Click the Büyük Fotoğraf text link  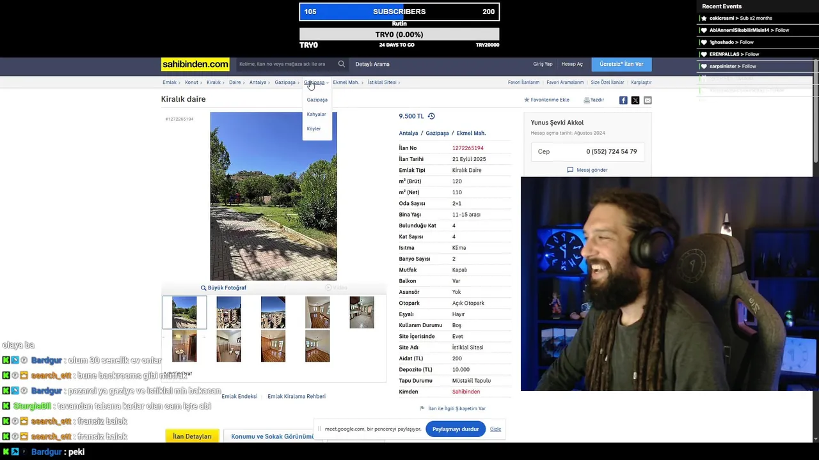[227, 288]
